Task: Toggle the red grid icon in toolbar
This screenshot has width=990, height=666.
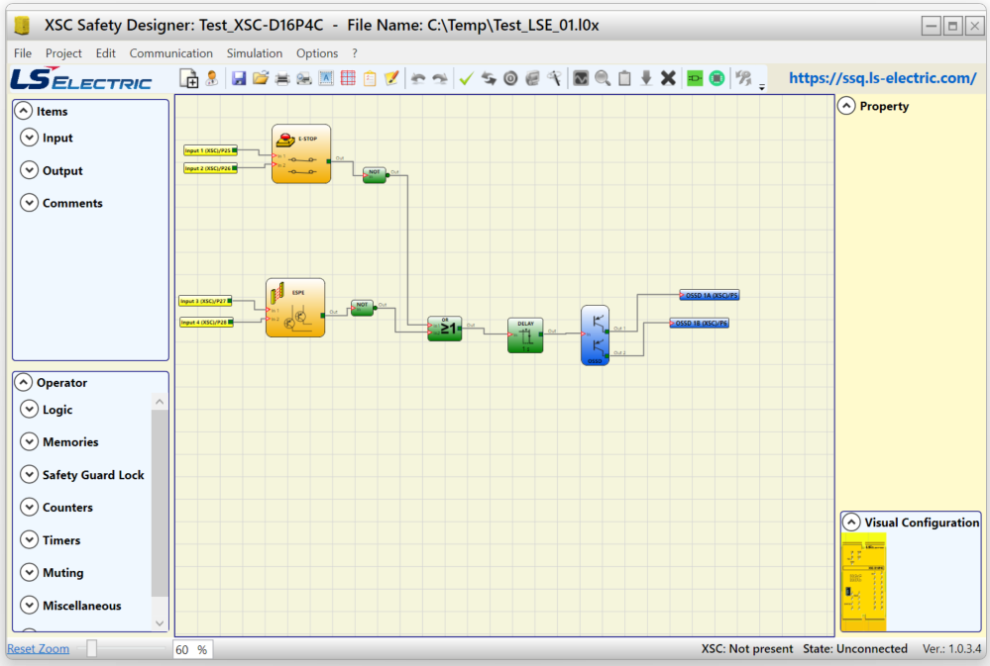Action: [x=348, y=78]
